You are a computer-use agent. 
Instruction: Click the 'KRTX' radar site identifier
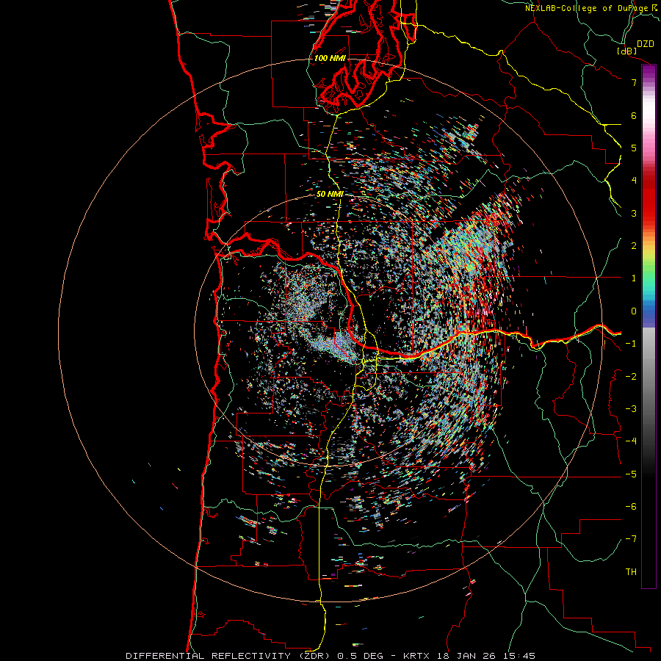pyautogui.click(x=416, y=656)
